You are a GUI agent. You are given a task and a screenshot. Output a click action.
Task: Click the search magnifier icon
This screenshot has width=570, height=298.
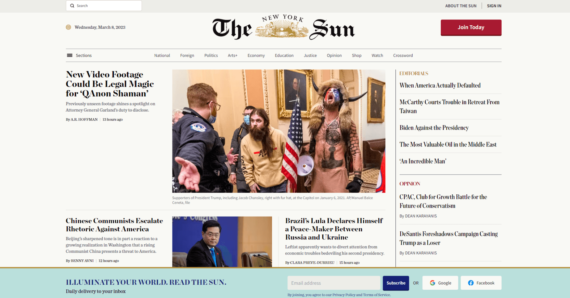pyautogui.click(x=72, y=6)
